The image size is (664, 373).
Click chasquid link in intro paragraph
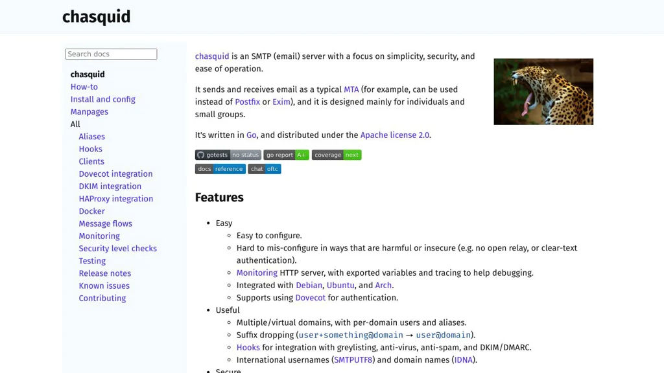pos(212,56)
